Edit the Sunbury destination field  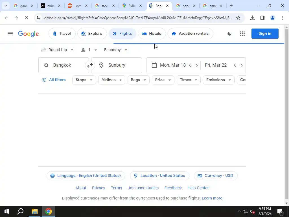click(117, 65)
